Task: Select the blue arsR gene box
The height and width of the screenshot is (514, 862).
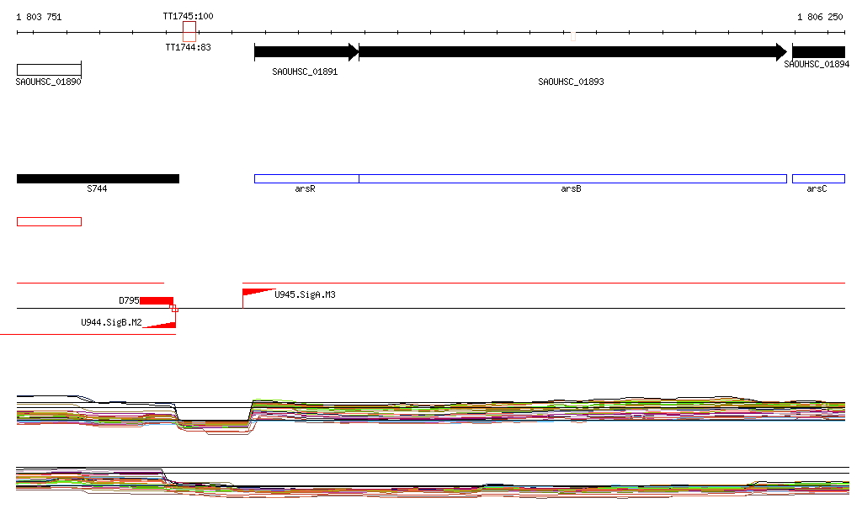Action: (x=306, y=178)
